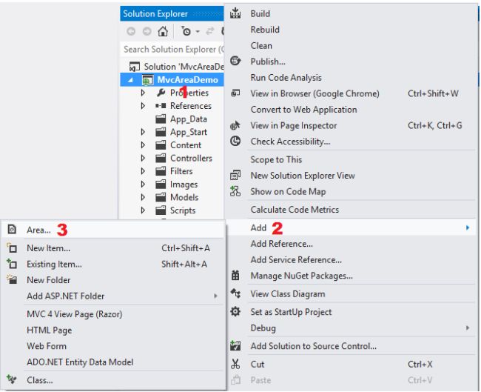481x392 pixels.
Task: Expand the Controllers folder node
Action: pos(143,159)
